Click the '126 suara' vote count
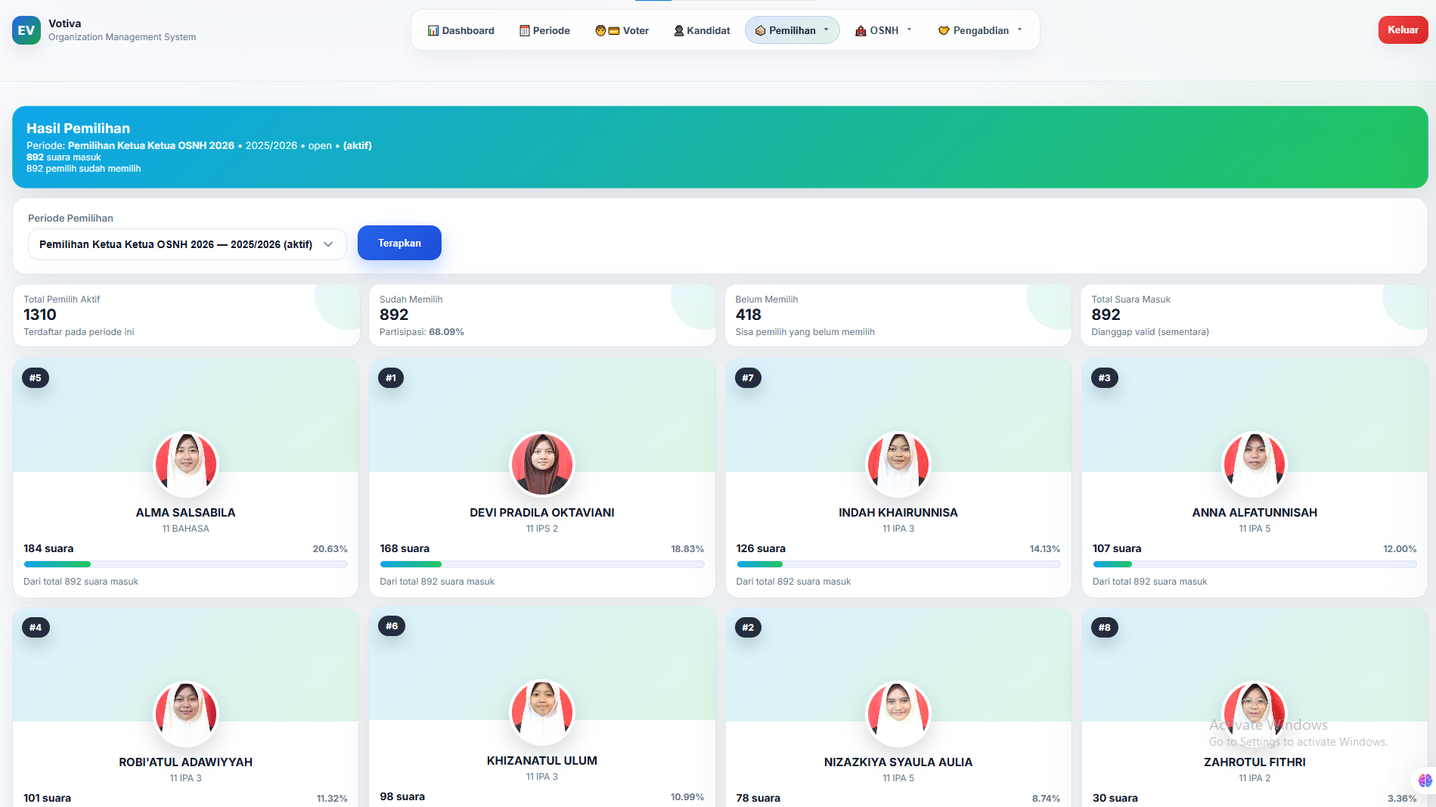The height and width of the screenshot is (807, 1436). pos(761,548)
